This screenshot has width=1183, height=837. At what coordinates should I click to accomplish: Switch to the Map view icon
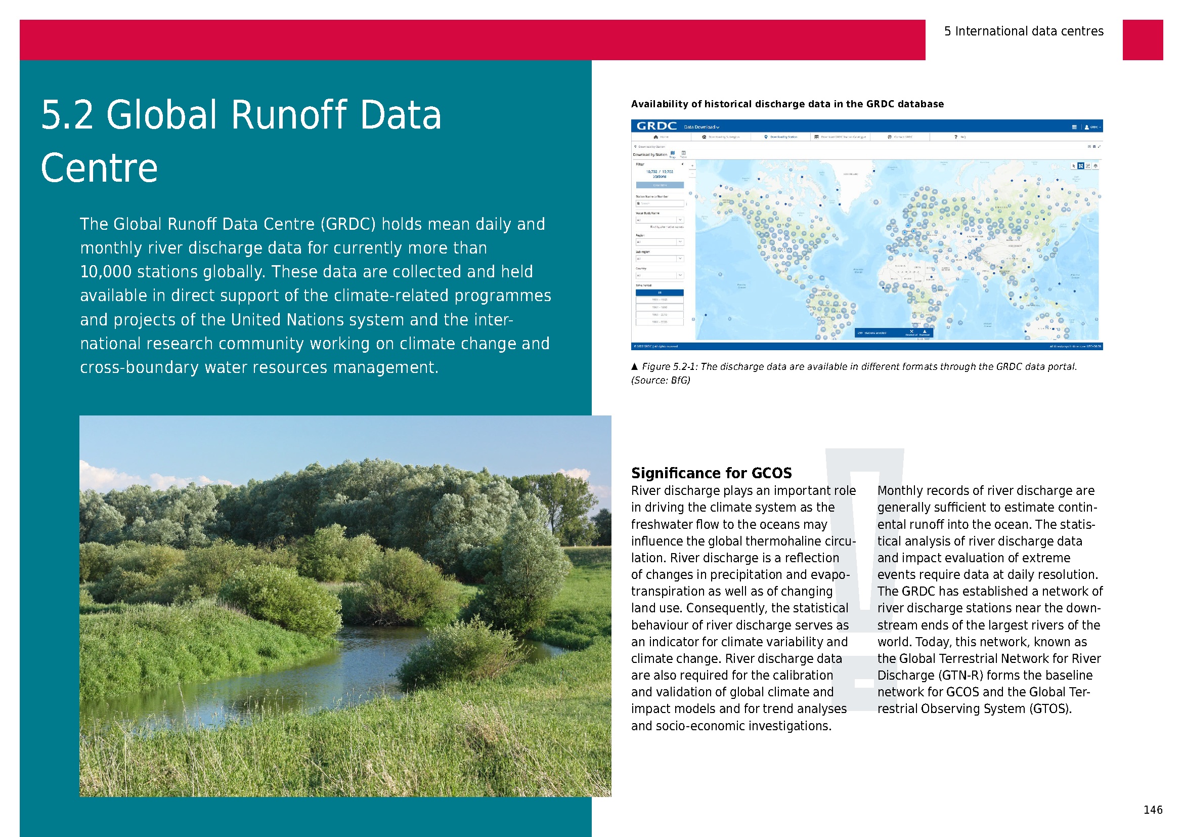(x=673, y=154)
